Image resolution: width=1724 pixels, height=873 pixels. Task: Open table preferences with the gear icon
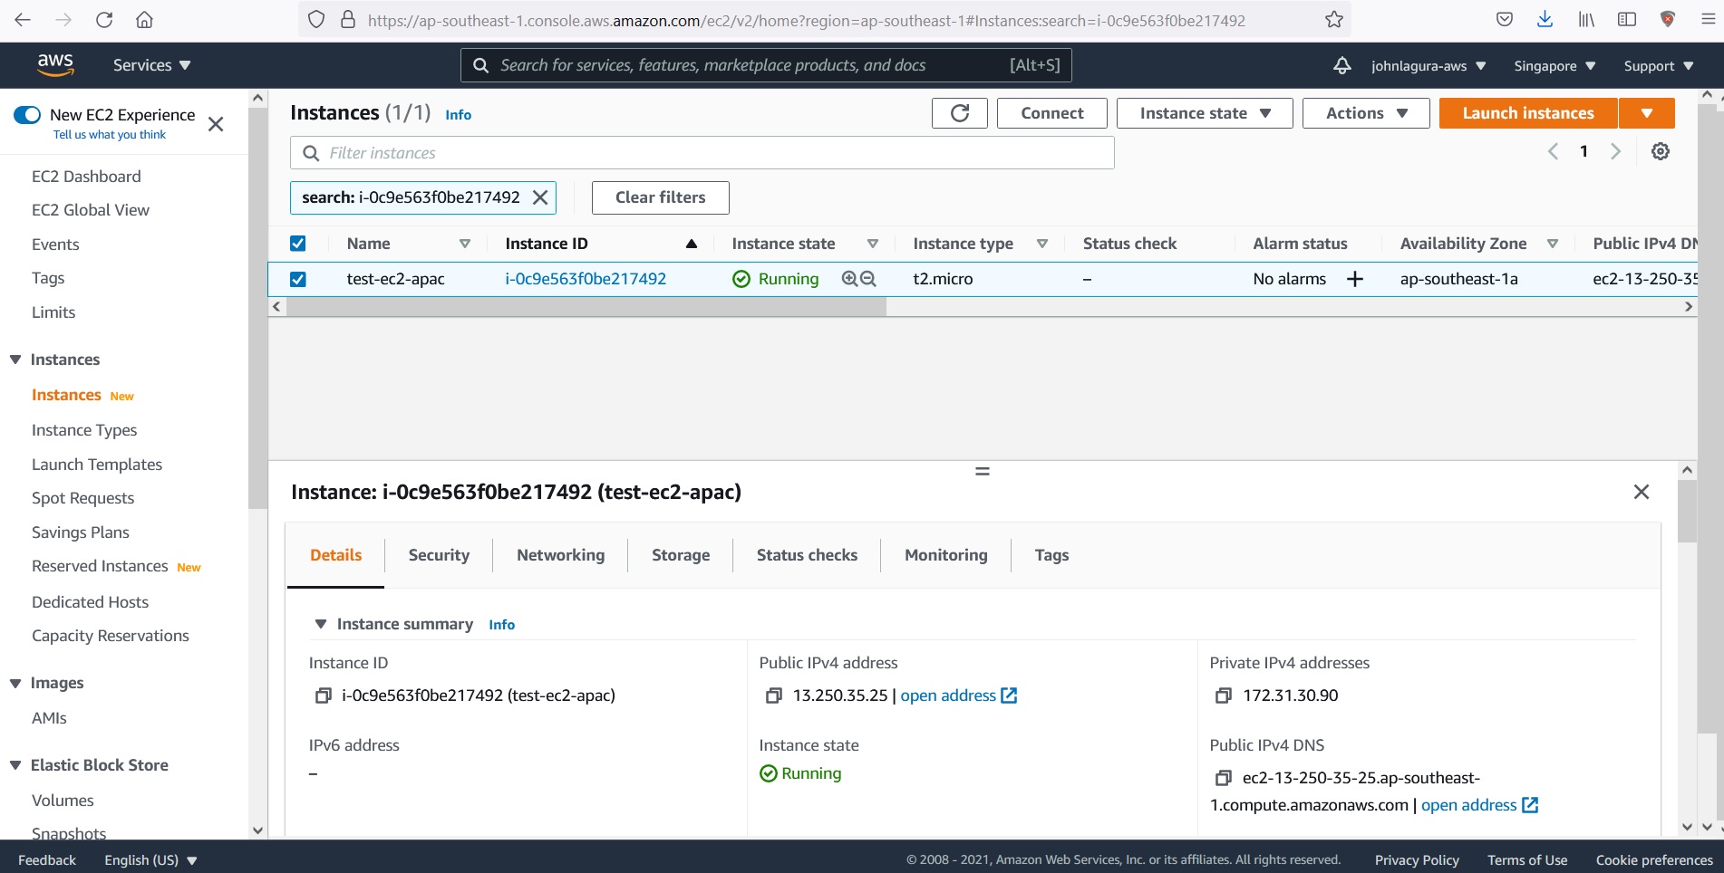click(1661, 151)
